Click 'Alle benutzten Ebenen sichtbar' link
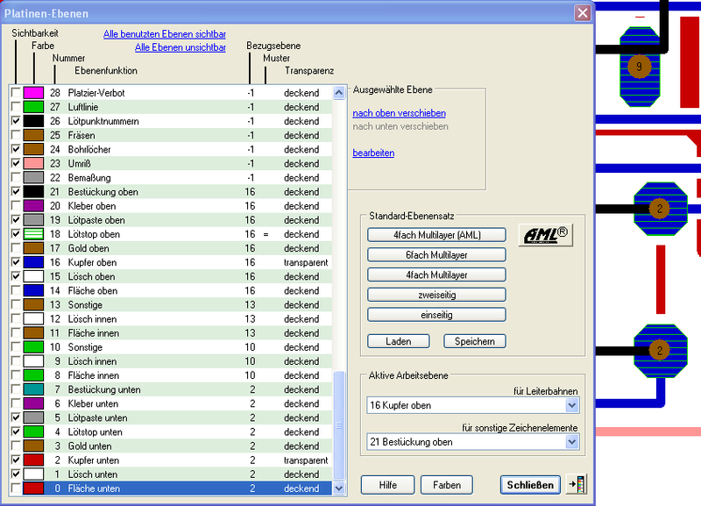This screenshot has height=506, width=701. coord(164,32)
